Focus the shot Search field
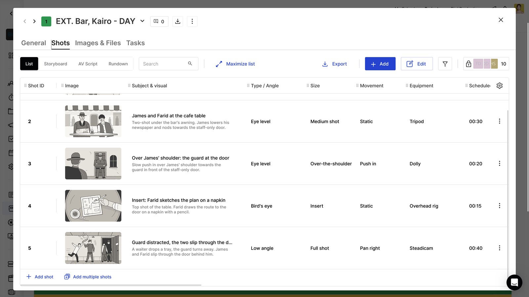The height and width of the screenshot is (297, 529). 169,64
